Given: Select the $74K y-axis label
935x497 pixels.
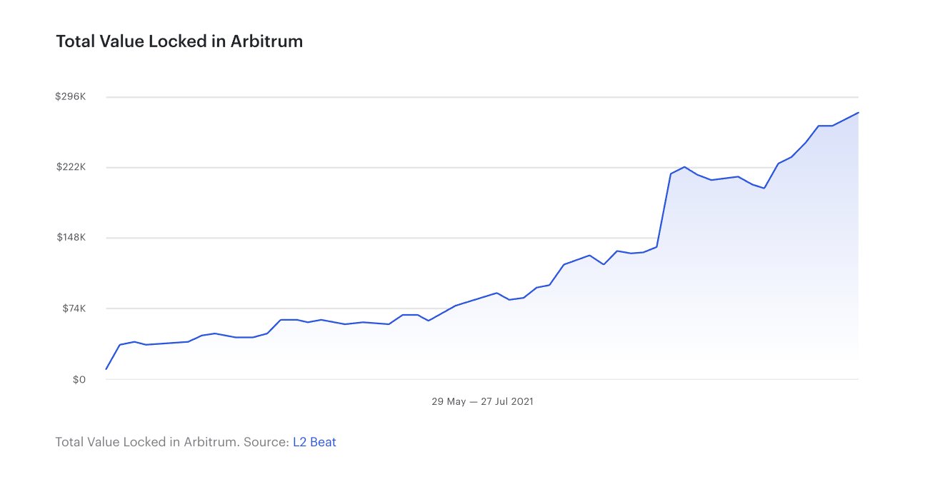Looking at the screenshot, I should [73, 308].
